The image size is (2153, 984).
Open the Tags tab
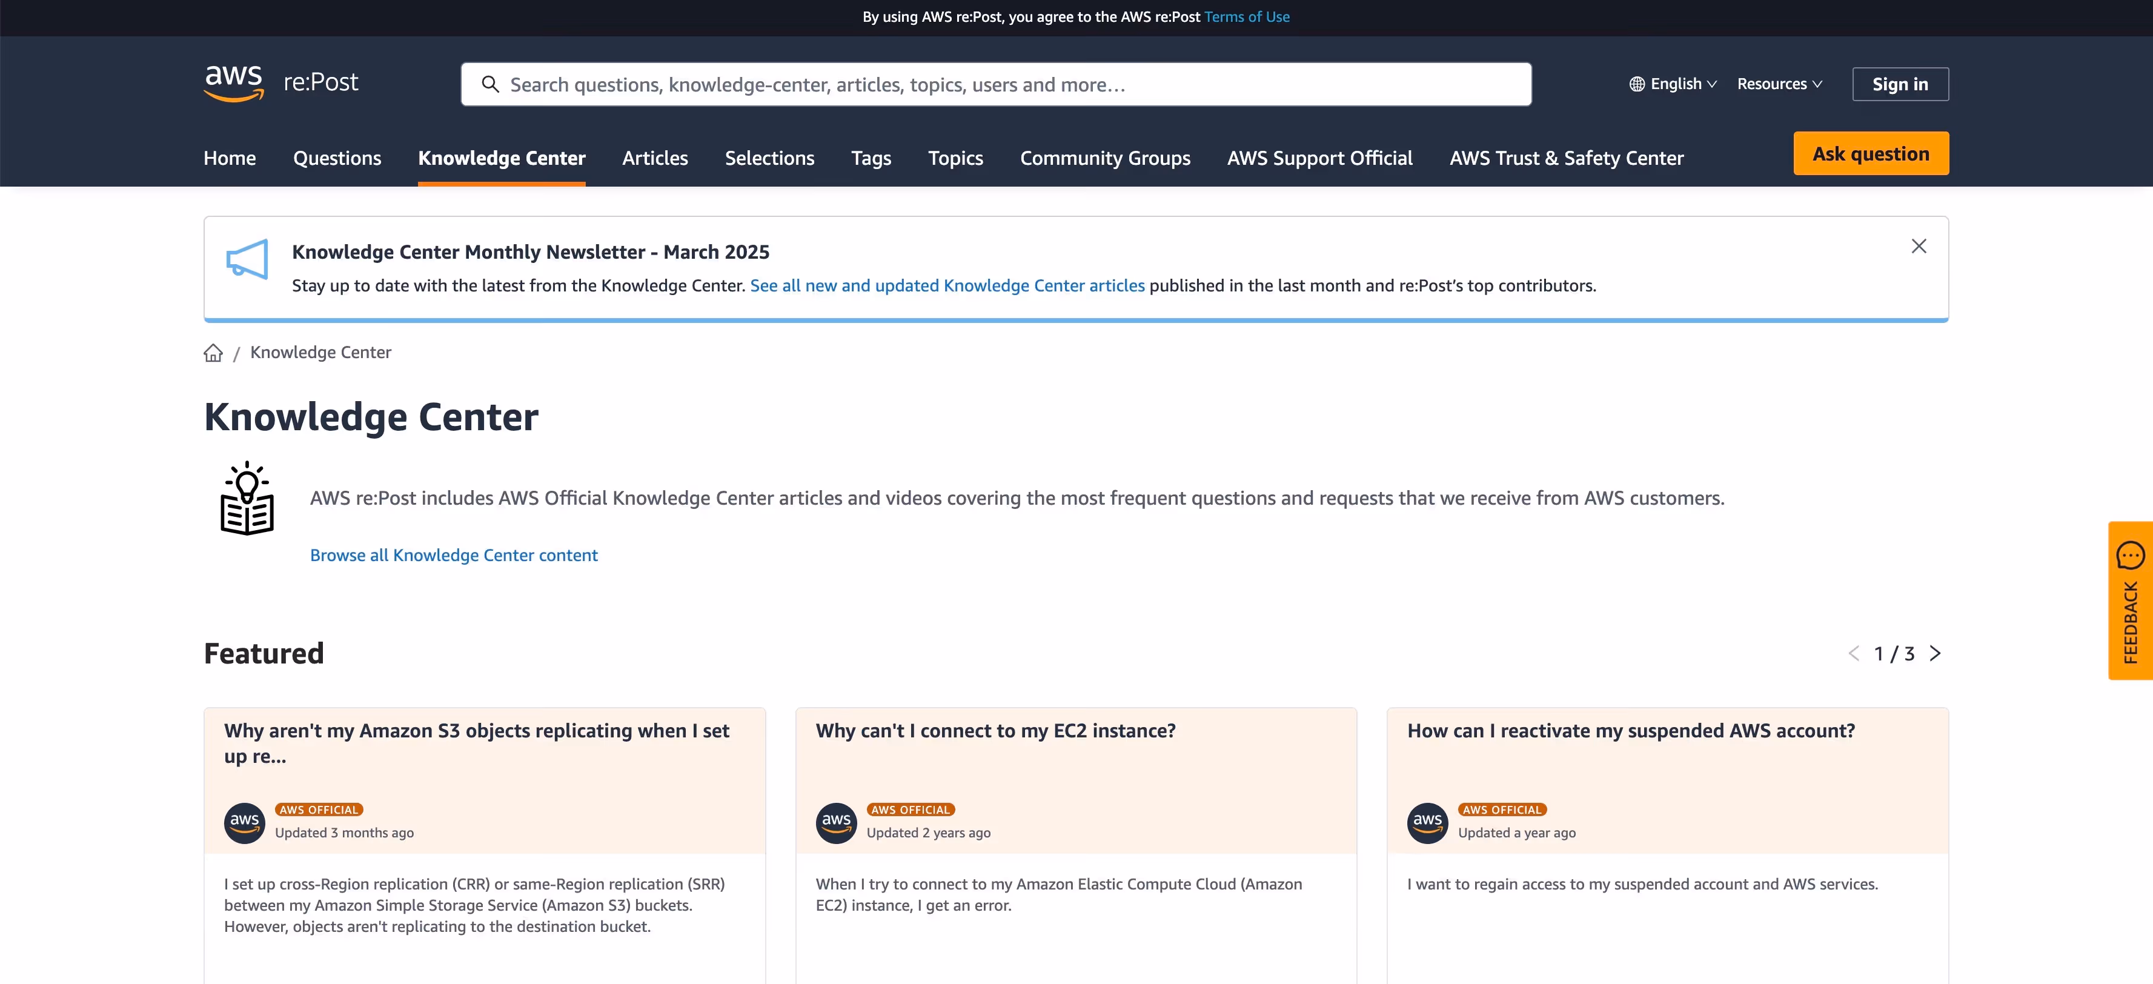click(871, 158)
